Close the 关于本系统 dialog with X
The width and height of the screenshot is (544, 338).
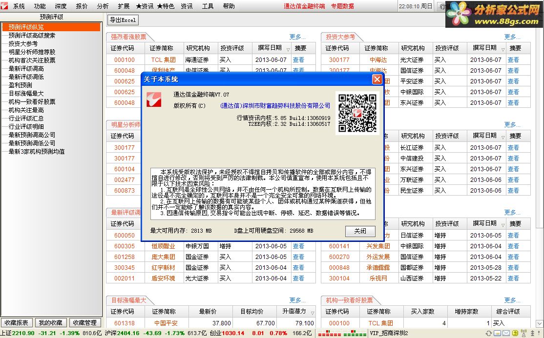coord(377,80)
